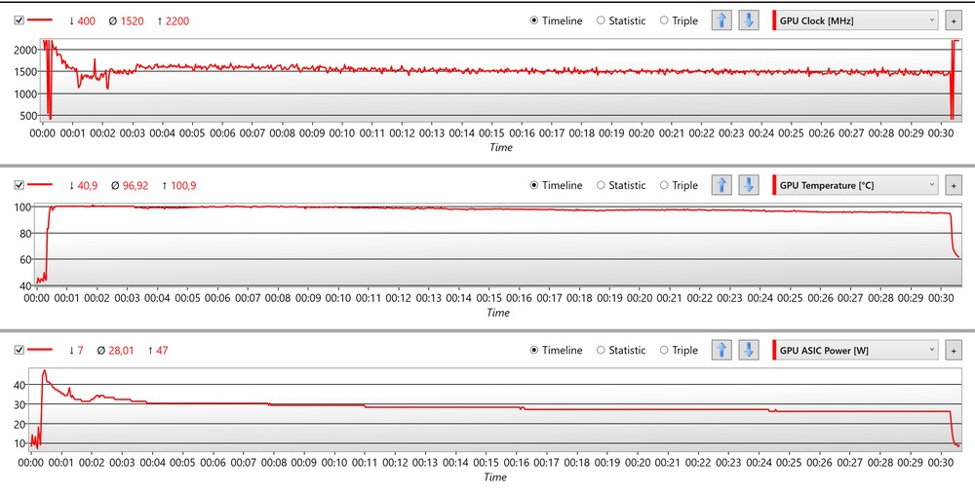This screenshot has width=975, height=492.
Task: Click plus button beside GPU Clock dropdown
Action: tap(953, 20)
